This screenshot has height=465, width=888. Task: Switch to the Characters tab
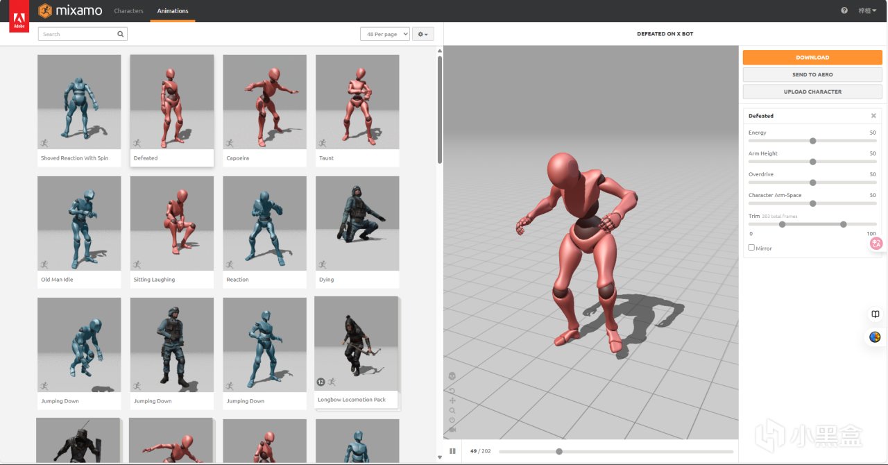[x=128, y=11]
